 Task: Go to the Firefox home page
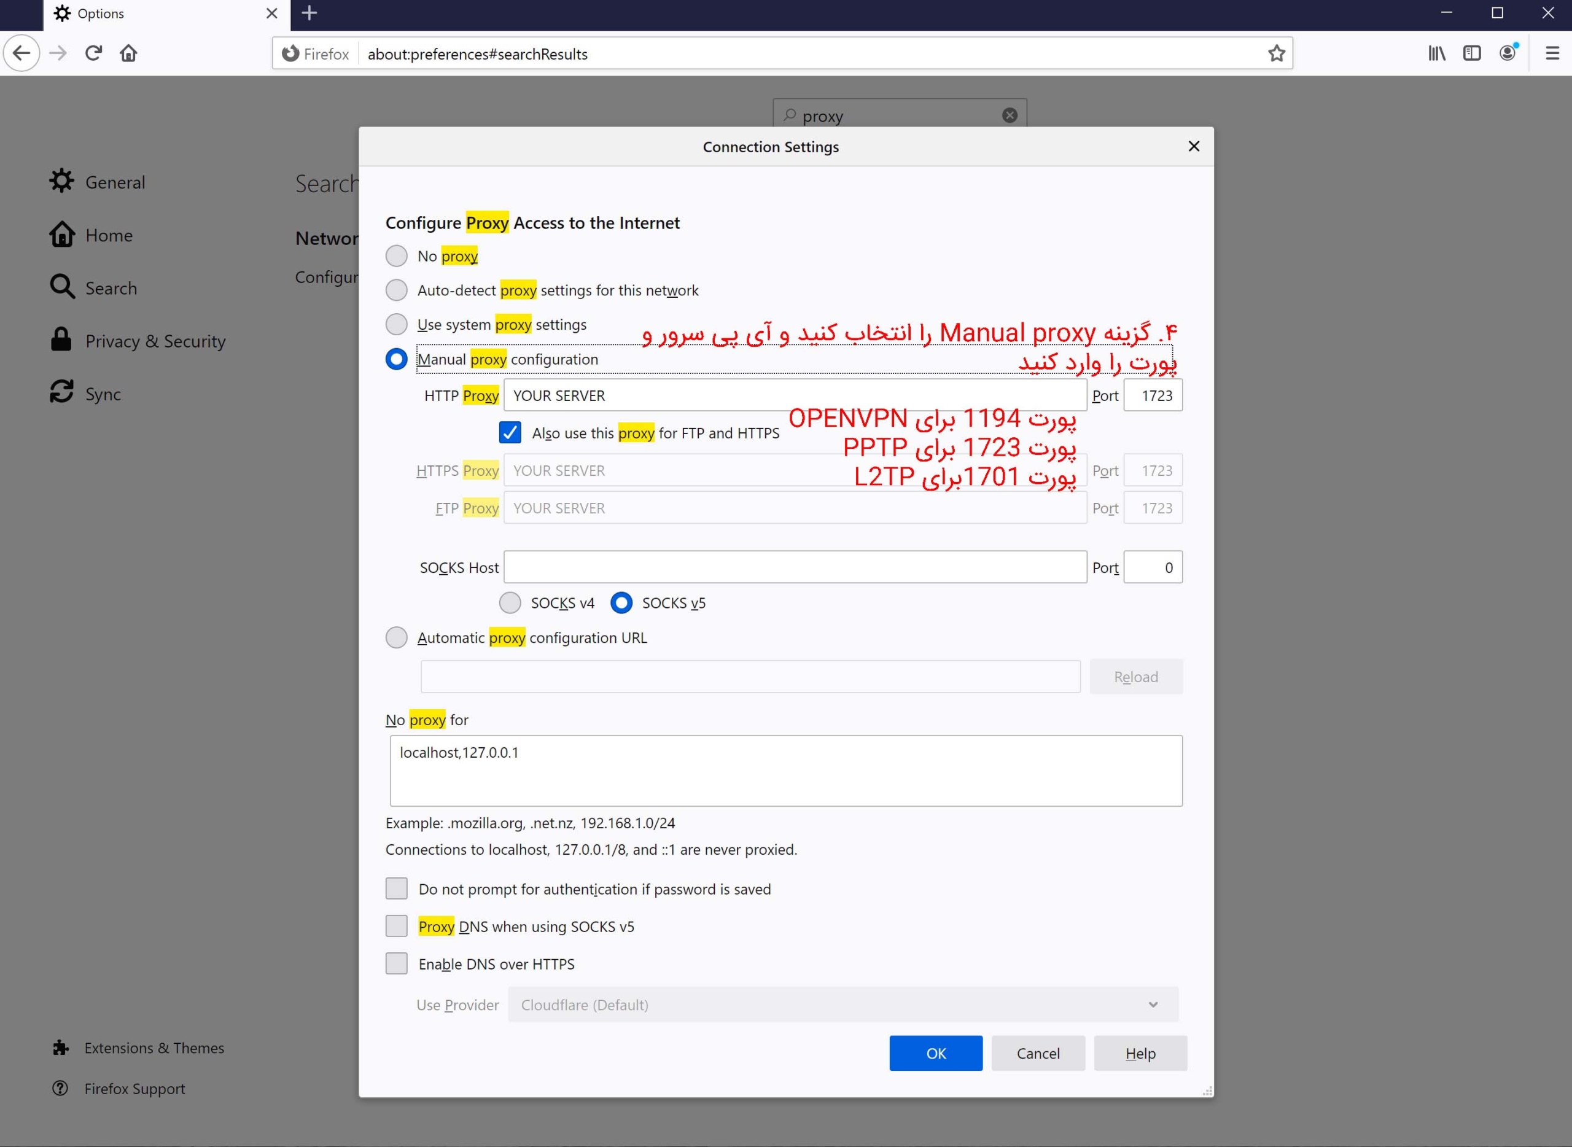128,53
